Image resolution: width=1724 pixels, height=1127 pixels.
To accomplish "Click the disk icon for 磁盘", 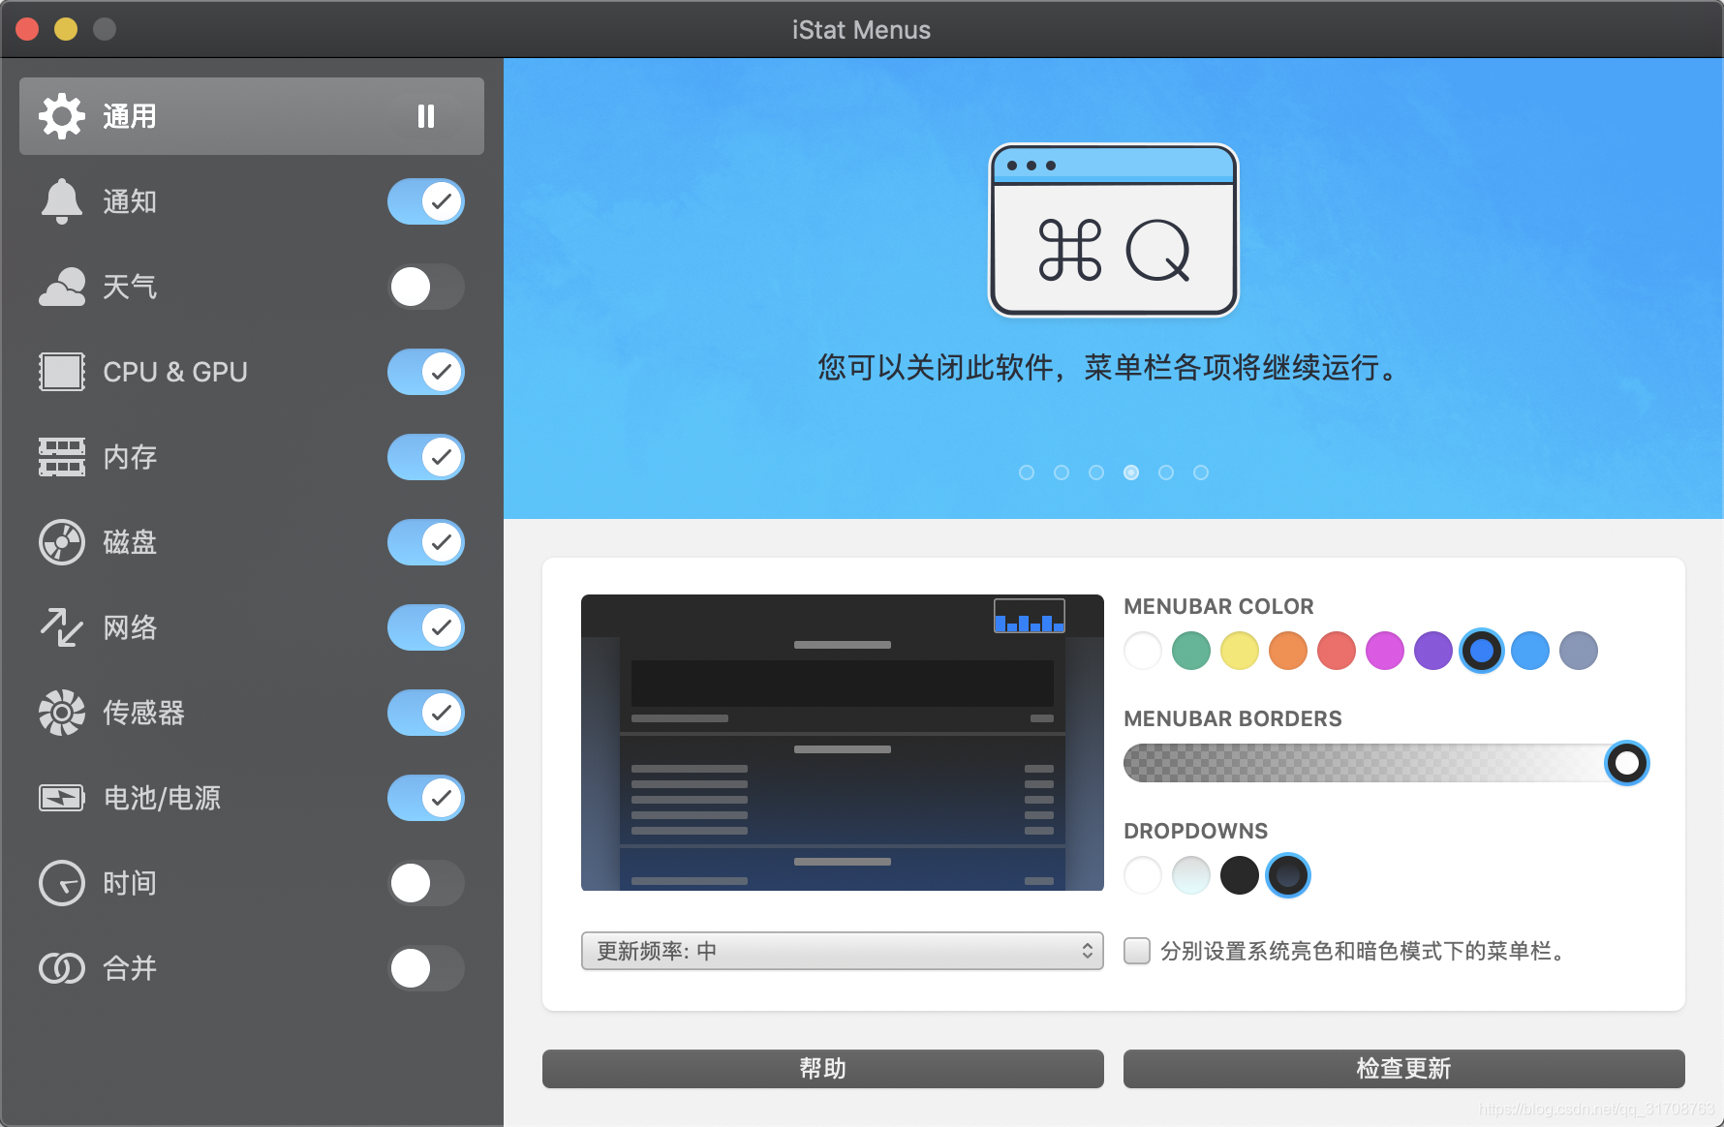I will tap(62, 542).
